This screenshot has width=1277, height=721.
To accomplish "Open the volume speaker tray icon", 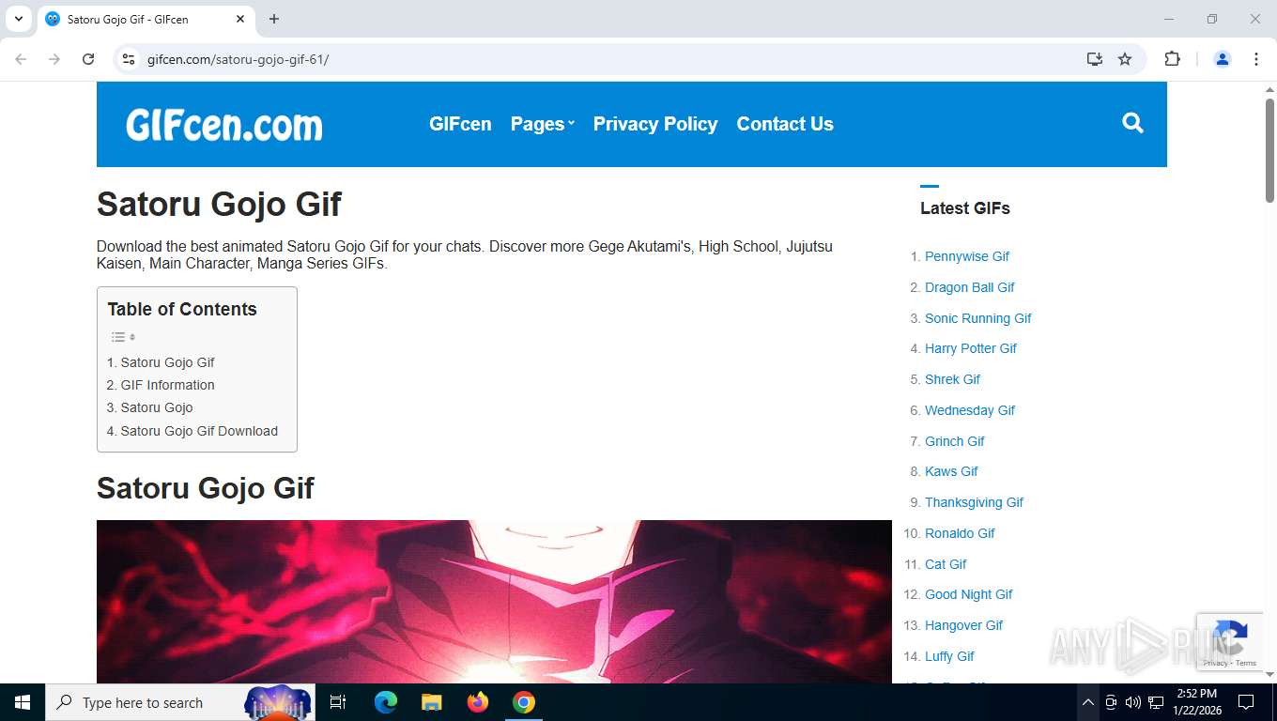I will (1132, 702).
